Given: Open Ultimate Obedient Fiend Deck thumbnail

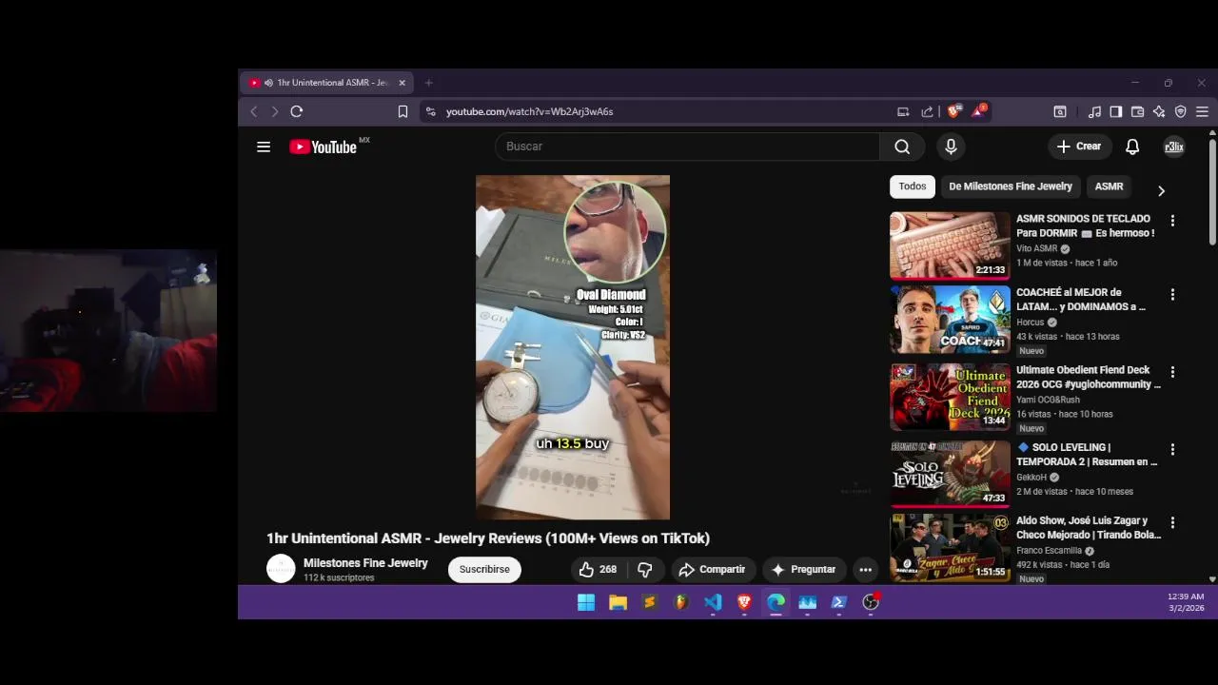Looking at the screenshot, I should click(950, 397).
